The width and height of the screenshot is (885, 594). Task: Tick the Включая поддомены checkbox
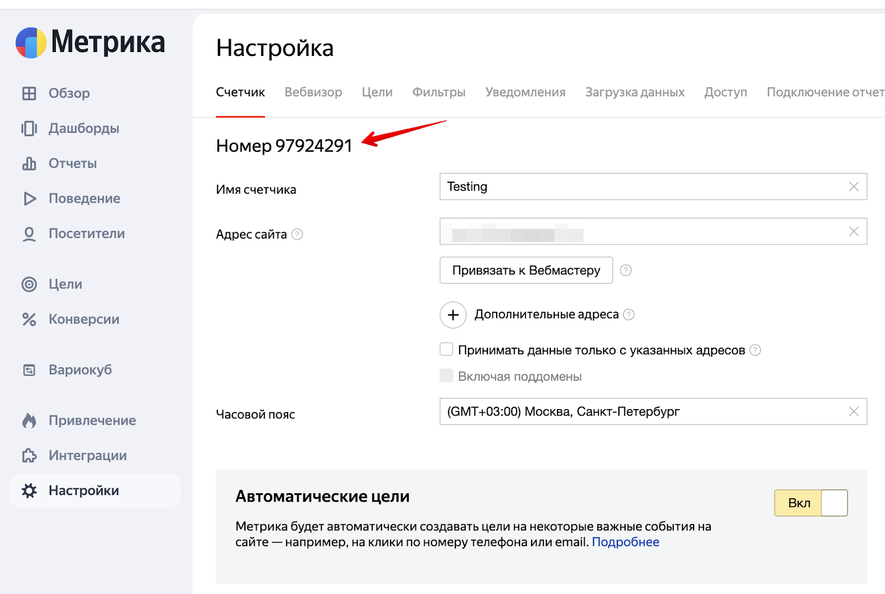point(446,376)
